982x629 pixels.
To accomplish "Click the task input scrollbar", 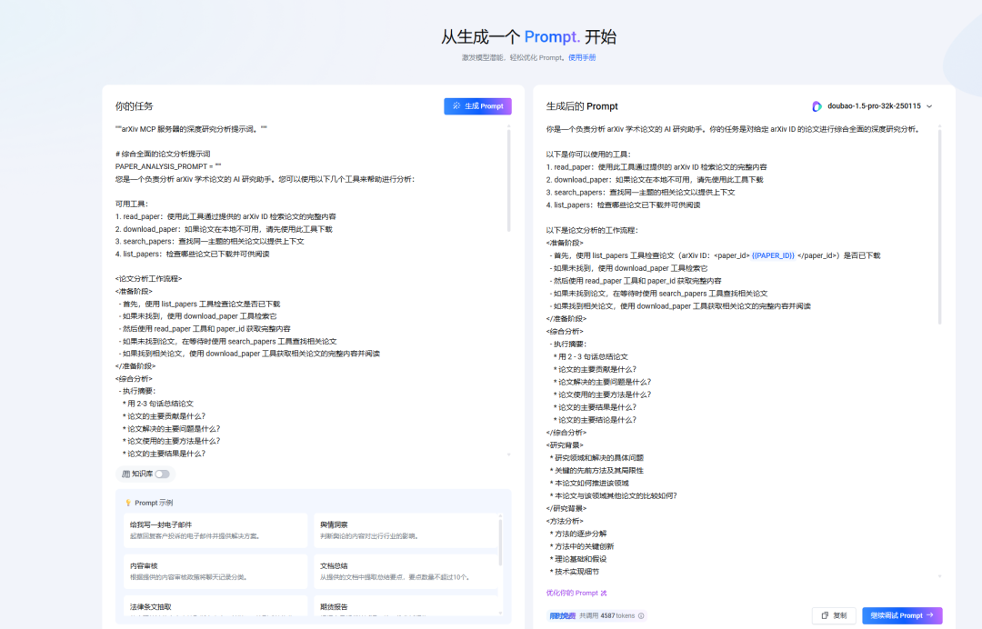I will (508, 180).
